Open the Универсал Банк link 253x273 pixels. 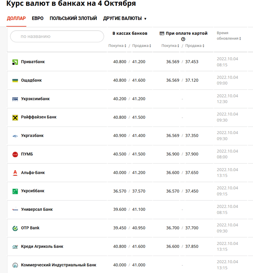point(37,210)
